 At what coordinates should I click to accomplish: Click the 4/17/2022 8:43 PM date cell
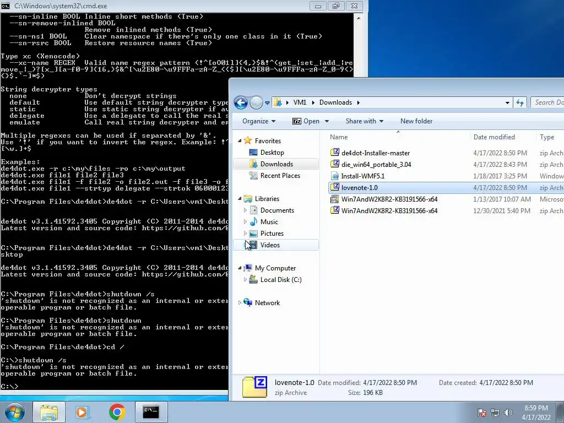pos(500,164)
